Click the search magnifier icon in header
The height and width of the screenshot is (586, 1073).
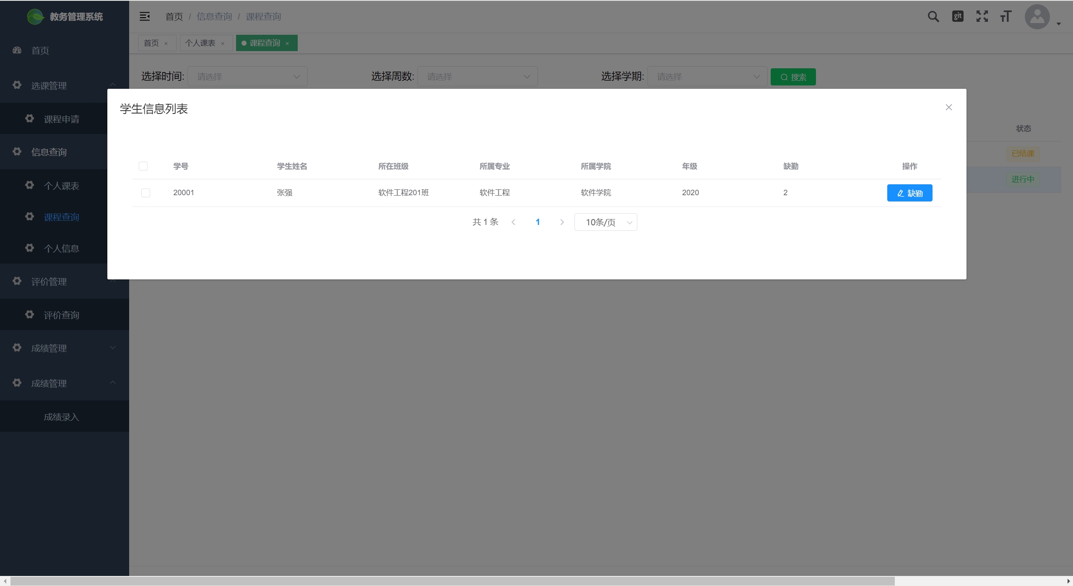coord(933,17)
